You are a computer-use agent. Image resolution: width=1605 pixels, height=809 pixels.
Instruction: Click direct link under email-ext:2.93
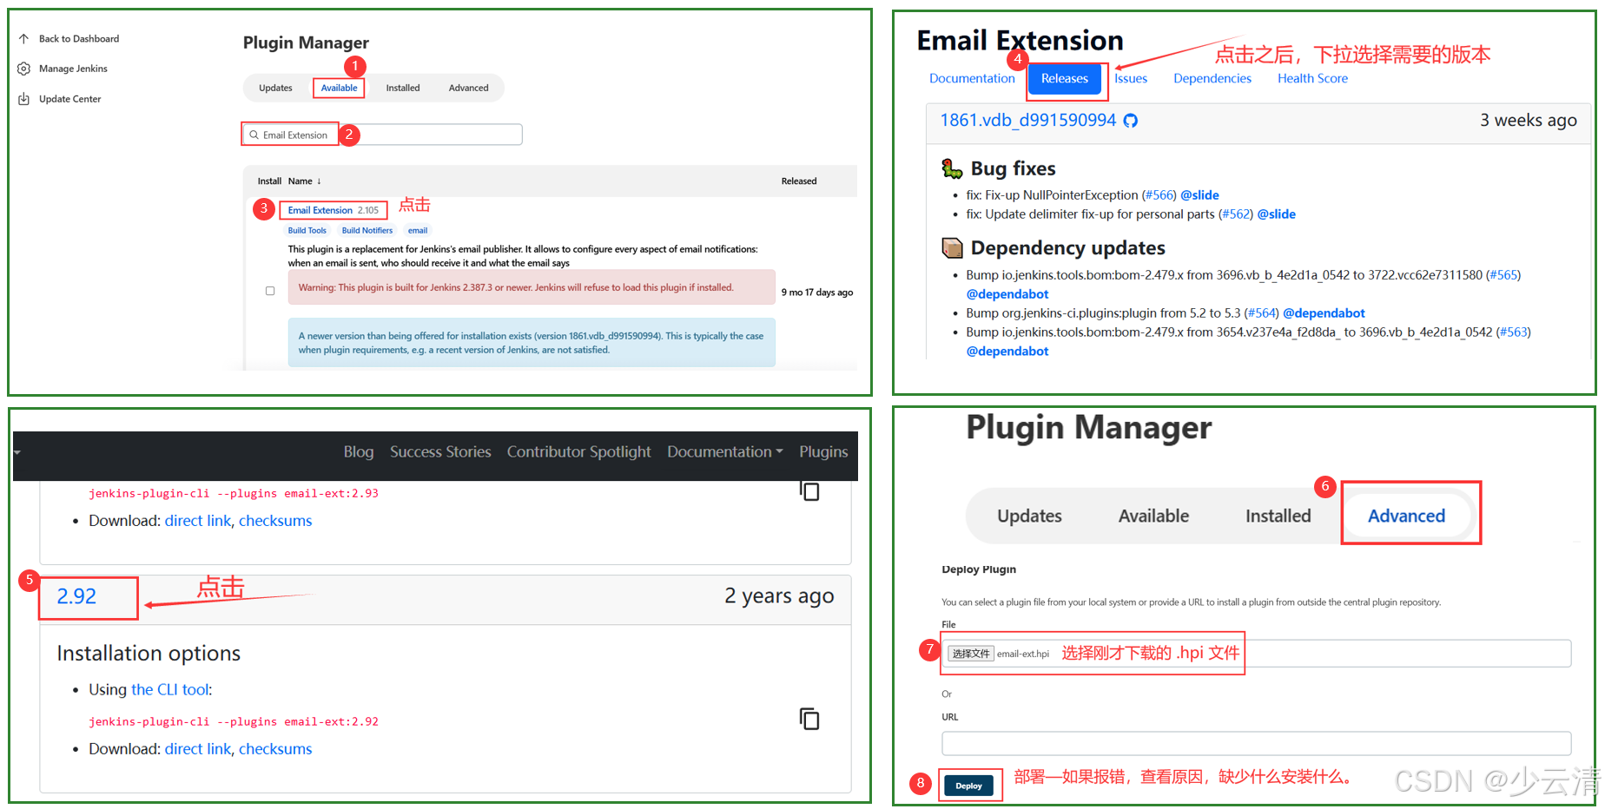(x=198, y=521)
